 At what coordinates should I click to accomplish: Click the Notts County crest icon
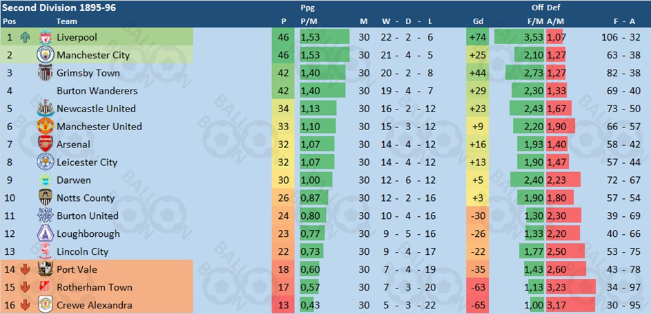click(x=46, y=198)
